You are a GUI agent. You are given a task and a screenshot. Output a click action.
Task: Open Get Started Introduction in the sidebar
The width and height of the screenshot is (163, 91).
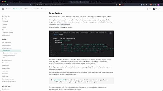coord(6,19)
